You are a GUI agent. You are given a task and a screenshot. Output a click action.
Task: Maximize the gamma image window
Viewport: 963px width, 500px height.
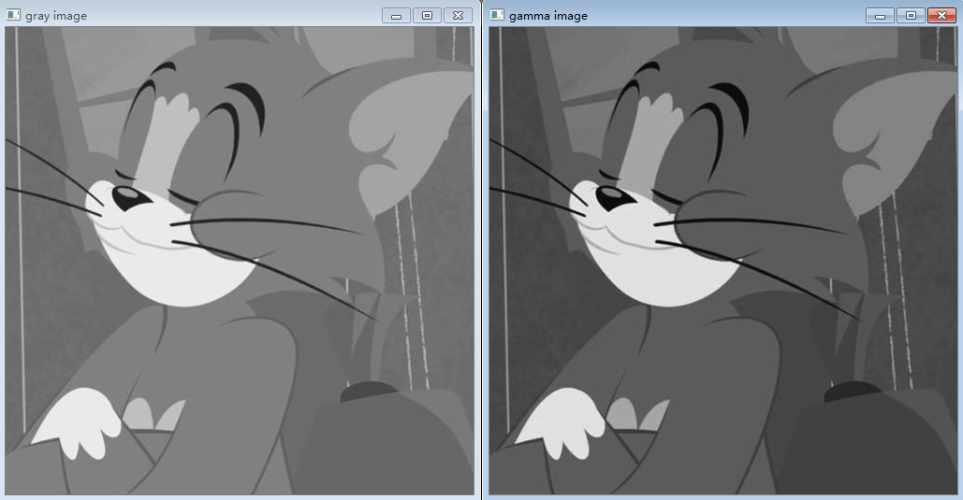pyautogui.click(x=911, y=15)
